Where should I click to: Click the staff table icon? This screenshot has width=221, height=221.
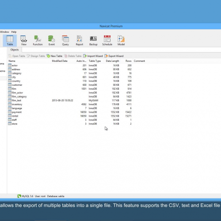[x=10, y=120]
